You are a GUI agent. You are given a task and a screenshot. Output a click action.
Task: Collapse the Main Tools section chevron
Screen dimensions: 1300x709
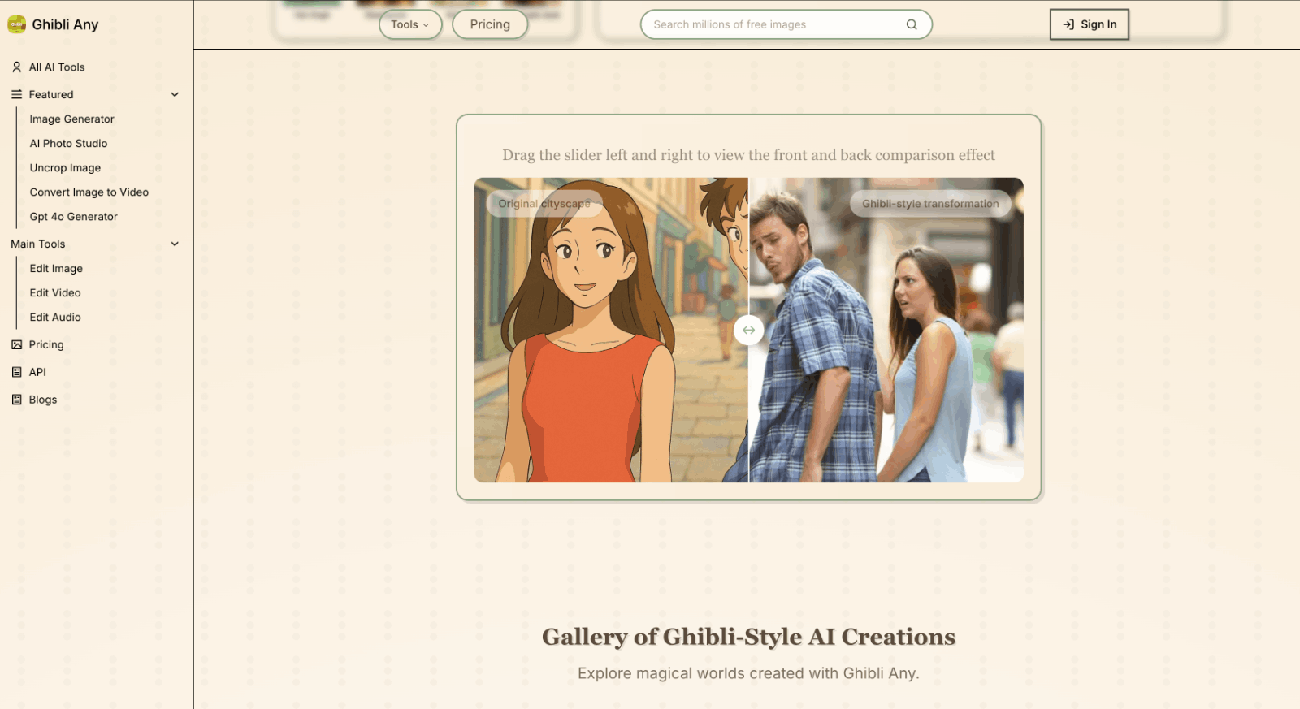[175, 244]
